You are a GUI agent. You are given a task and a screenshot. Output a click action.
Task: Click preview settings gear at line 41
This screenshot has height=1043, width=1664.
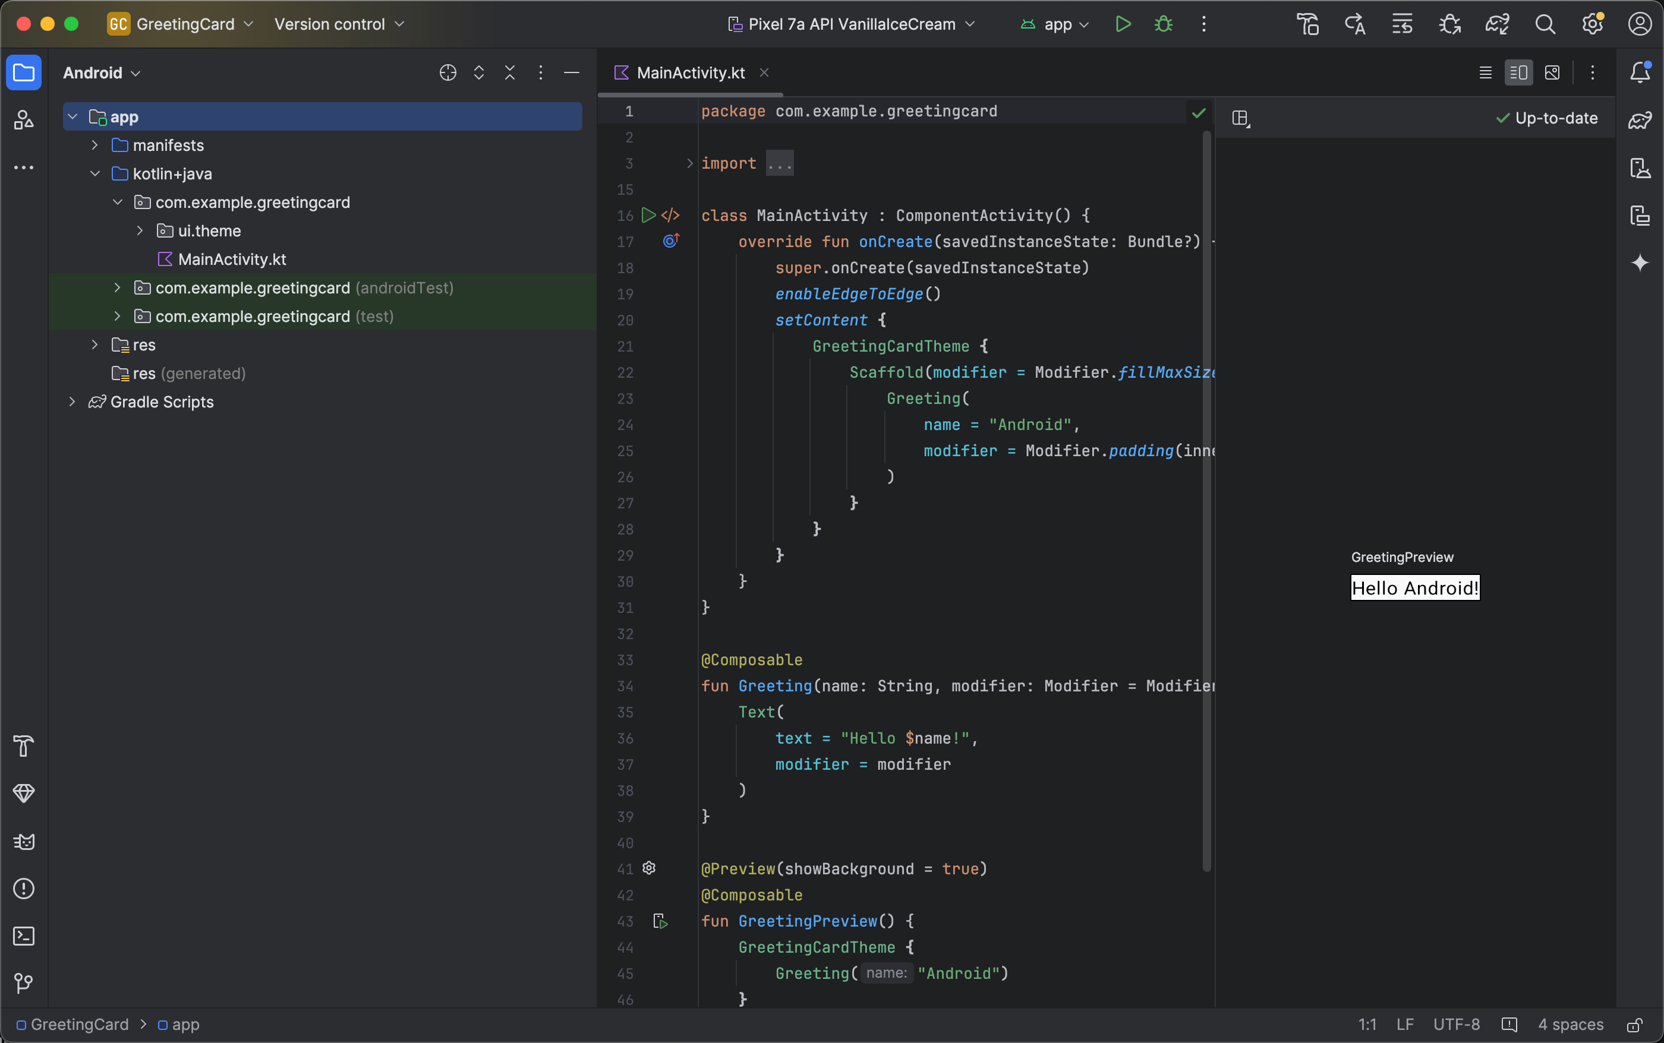[x=649, y=868]
